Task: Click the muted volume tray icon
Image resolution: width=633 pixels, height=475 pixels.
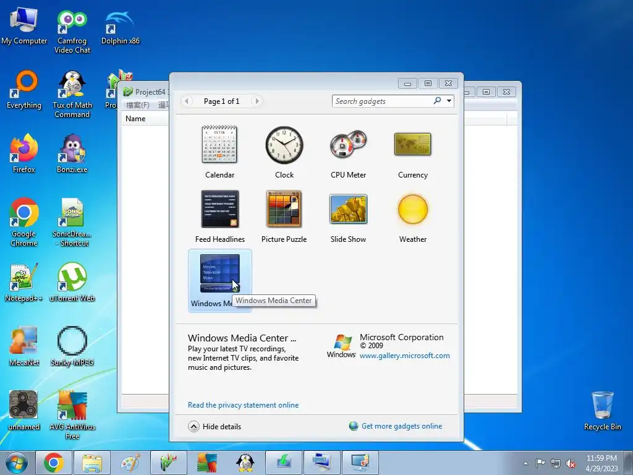Action: point(571,463)
